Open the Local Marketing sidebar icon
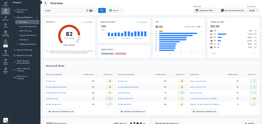This screenshot has width=262, height=124. pos(6,53)
